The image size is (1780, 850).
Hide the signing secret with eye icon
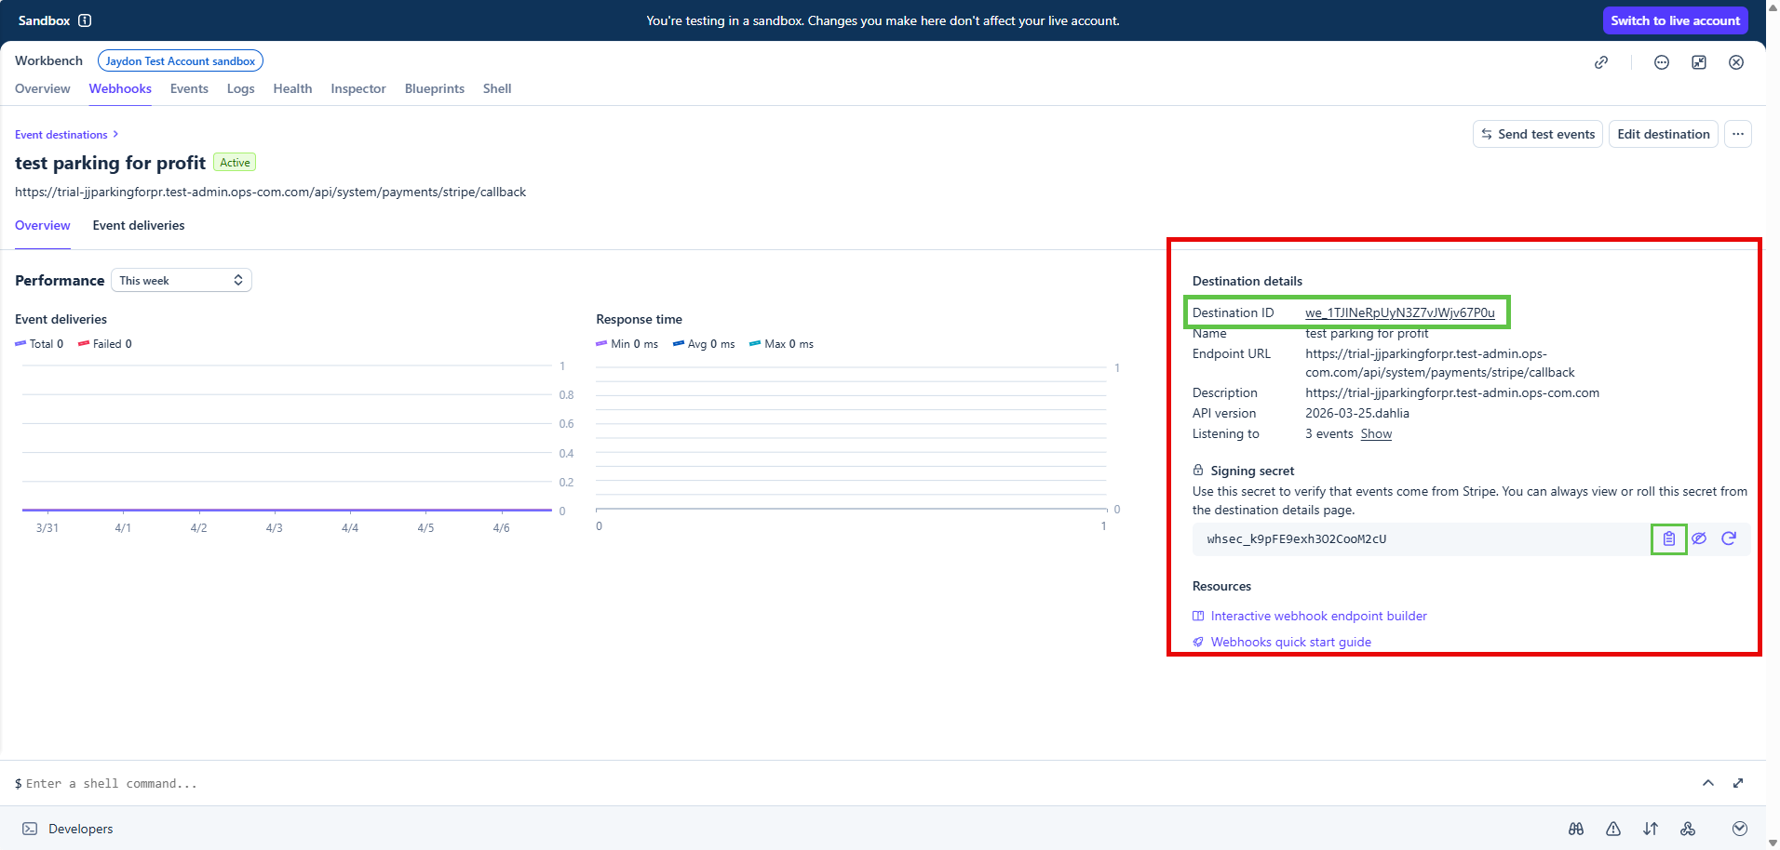coord(1699,538)
